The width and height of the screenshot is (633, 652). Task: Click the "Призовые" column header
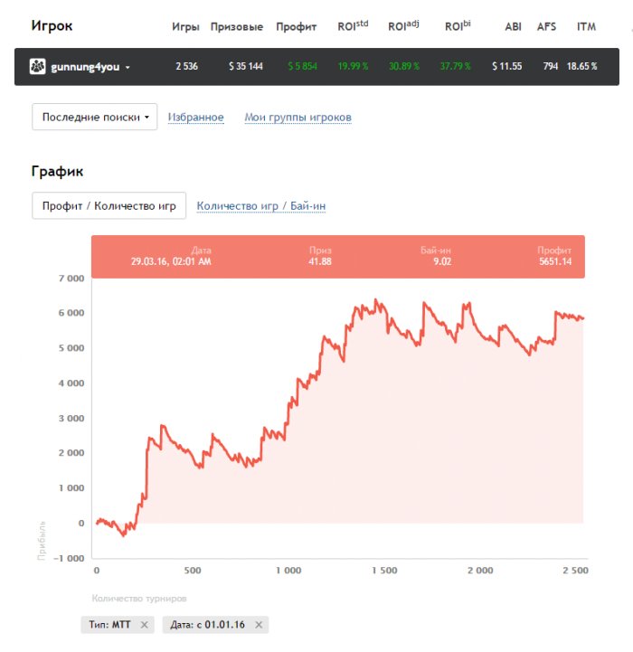coord(236,27)
